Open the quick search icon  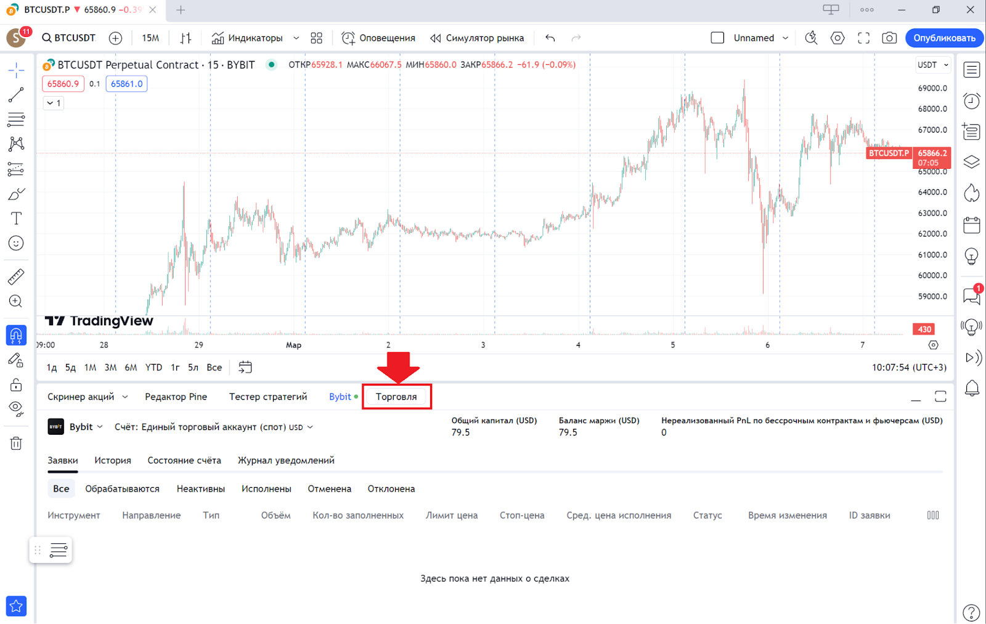pos(812,38)
